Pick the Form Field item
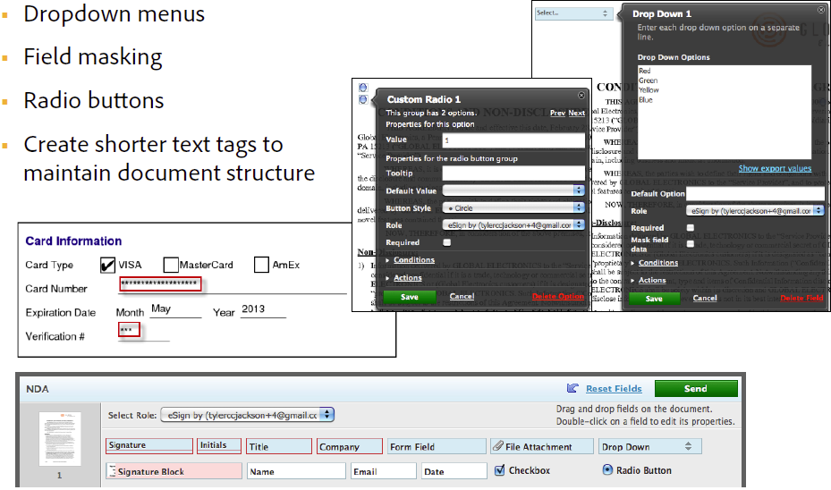 [437, 446]
